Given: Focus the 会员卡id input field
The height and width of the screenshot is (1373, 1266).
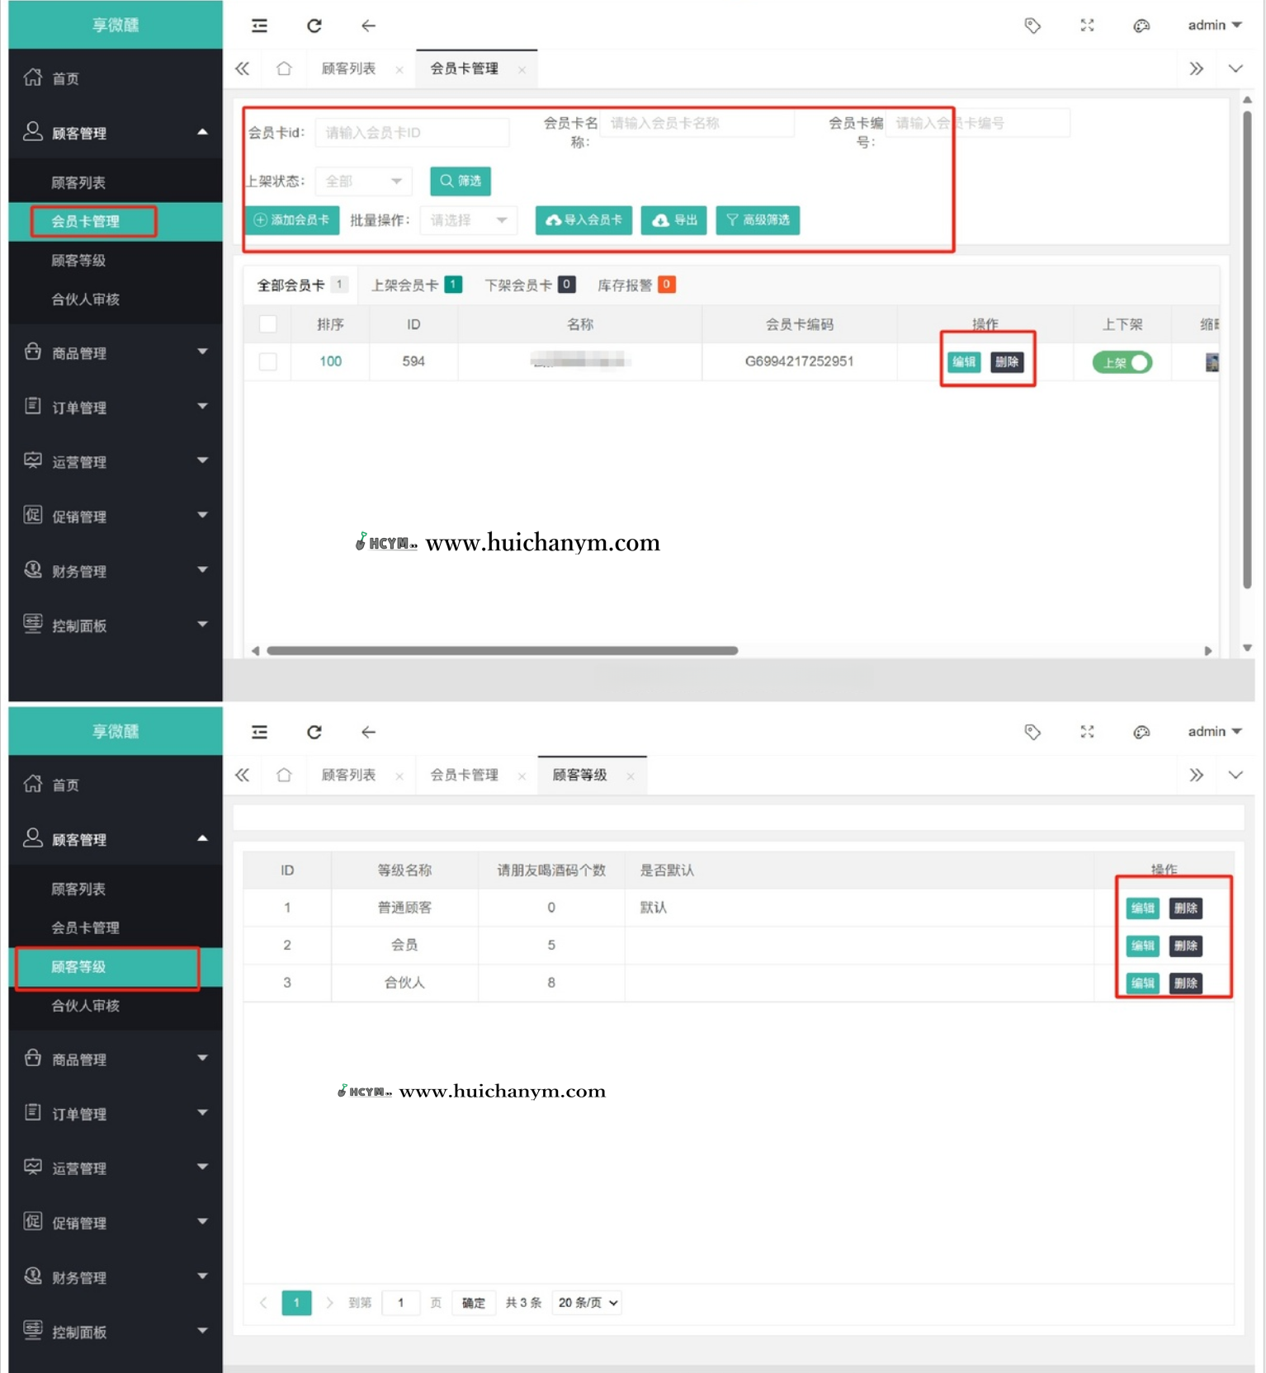Looking at the screenshot, I should click(x=412, y=133).
